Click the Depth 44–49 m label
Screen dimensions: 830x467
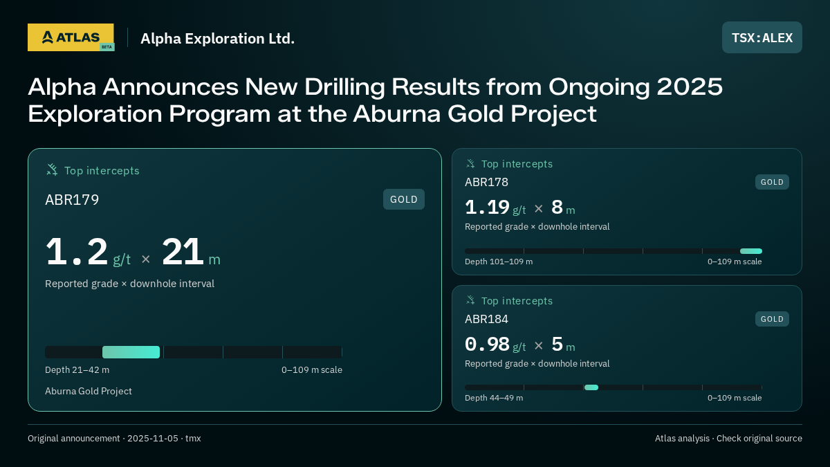tap(494, 398)
